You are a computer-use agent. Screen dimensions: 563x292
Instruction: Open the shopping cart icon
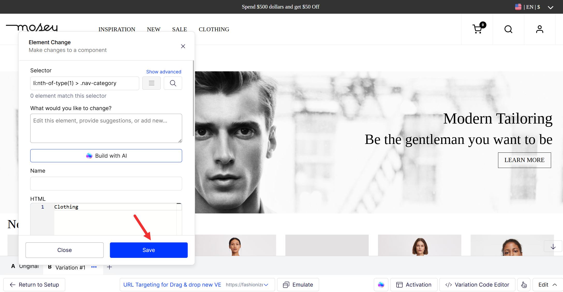(477, 29)
